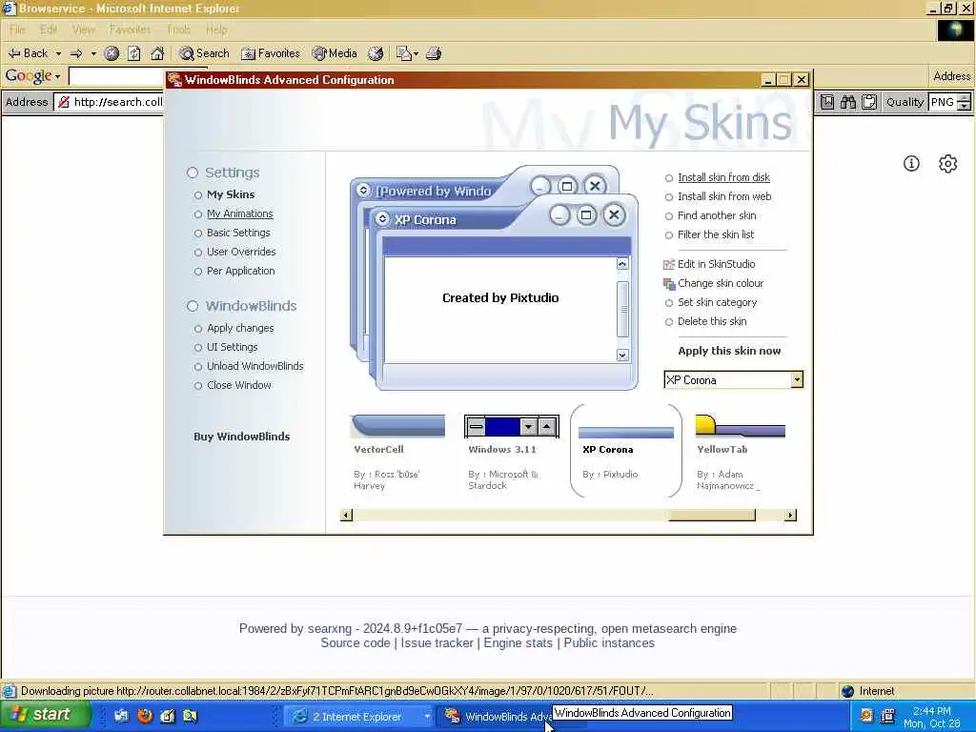Click the binoculars find icon
Viewport: 976px width, 732px height.
coord(847,102)
